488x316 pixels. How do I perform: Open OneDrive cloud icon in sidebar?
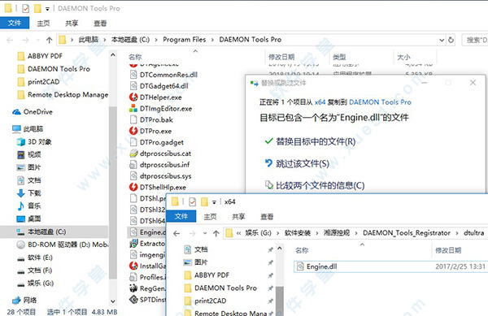pos(16,112)
